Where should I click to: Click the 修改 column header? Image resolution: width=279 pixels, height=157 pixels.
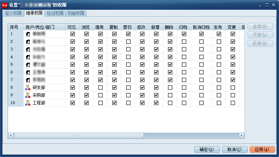142,27
